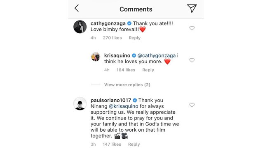272x151 pixels.
Task: View the 147 likes list
Action: coord(112,144)
